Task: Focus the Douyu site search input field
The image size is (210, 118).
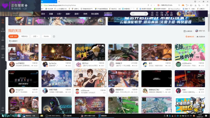Action: [138, 14]
